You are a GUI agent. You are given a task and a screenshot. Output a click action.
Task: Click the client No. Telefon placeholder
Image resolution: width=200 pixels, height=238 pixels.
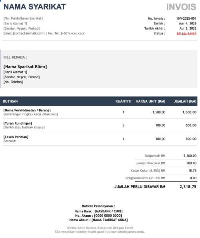point(13,82)
